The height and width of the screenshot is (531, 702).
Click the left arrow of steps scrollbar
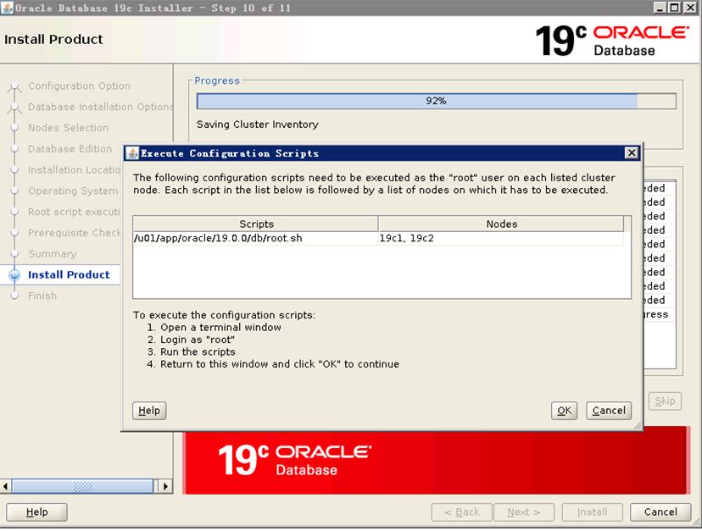[x=5, y=486]
